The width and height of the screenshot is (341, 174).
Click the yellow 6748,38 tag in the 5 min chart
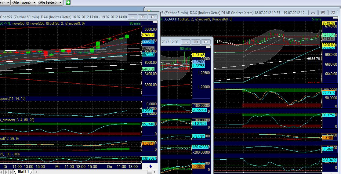coord(328,24)
